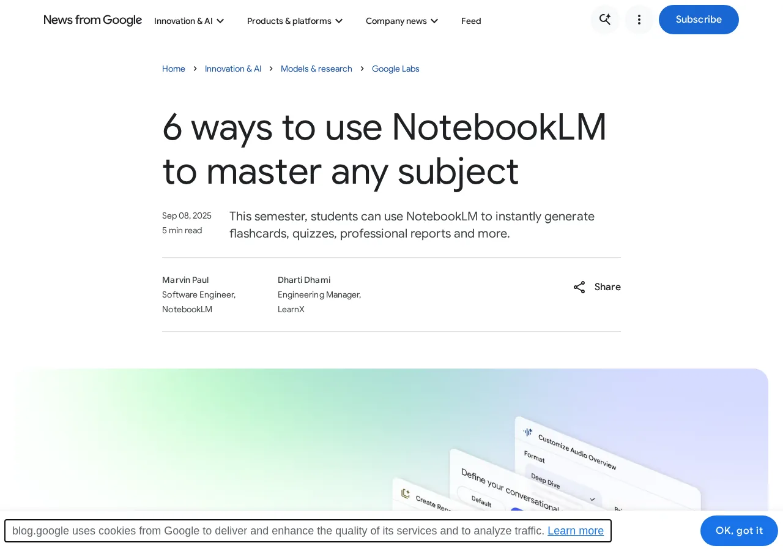The height and width of the screenshot is (551, 783).
Task: Click the article summary about flashcards and quizzes
Action: [412, 225]
